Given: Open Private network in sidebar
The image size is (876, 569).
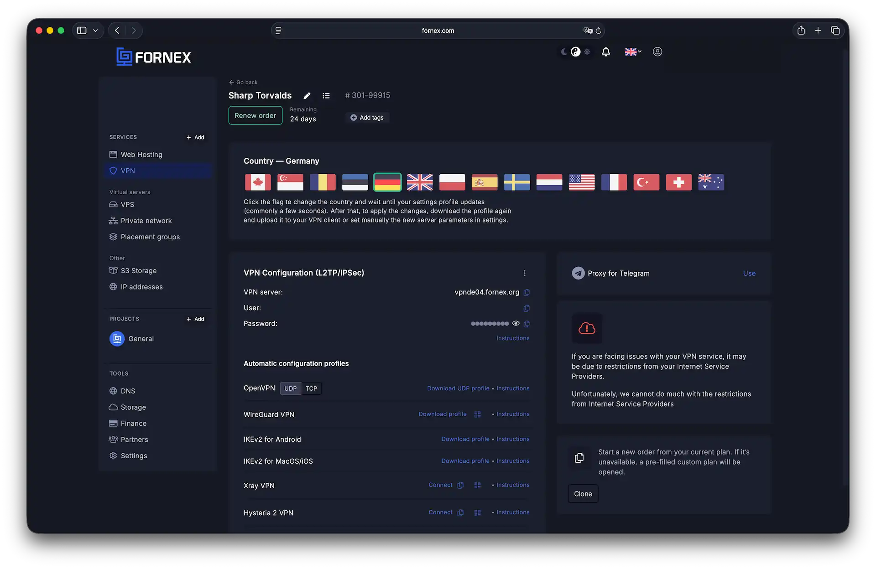Looking at the screenshot, I should coord(158,221).
